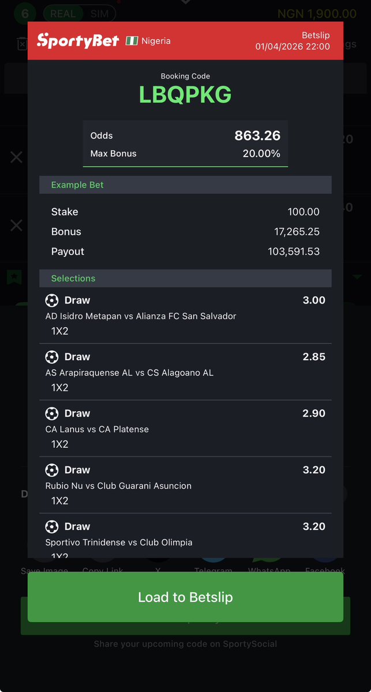The width and height of the screenshot is (371, 692).
Task: Expand the green dropdown arrow at right
Action: pyautogui.click(x=357, y=276)
